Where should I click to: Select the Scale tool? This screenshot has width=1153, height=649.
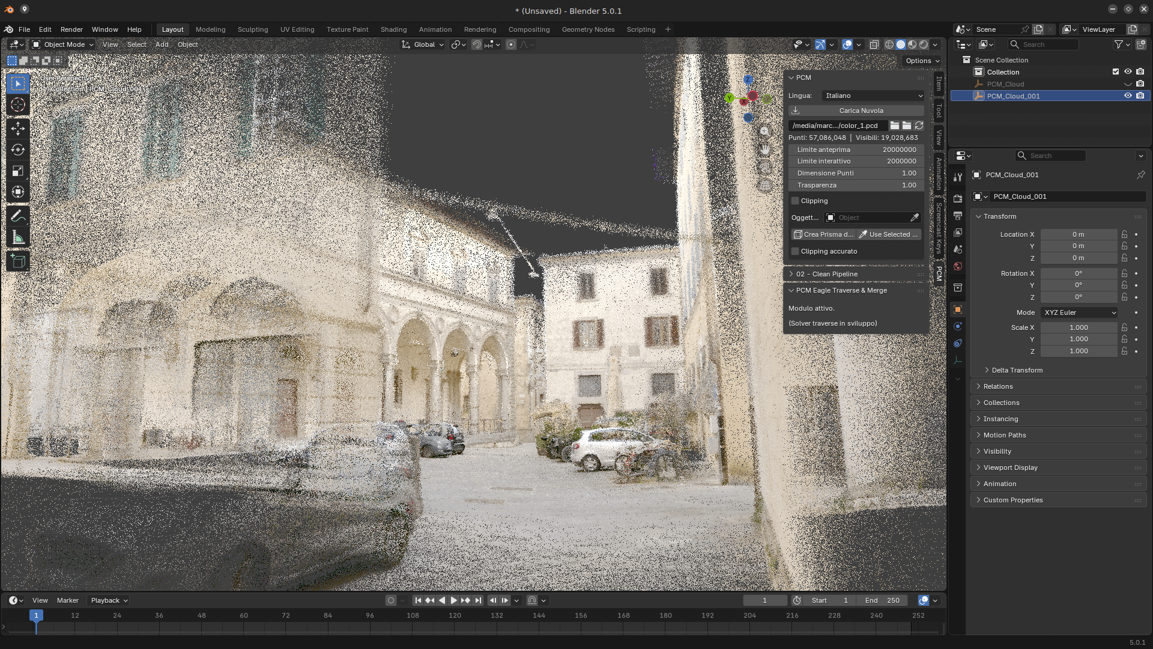[18, 171]
